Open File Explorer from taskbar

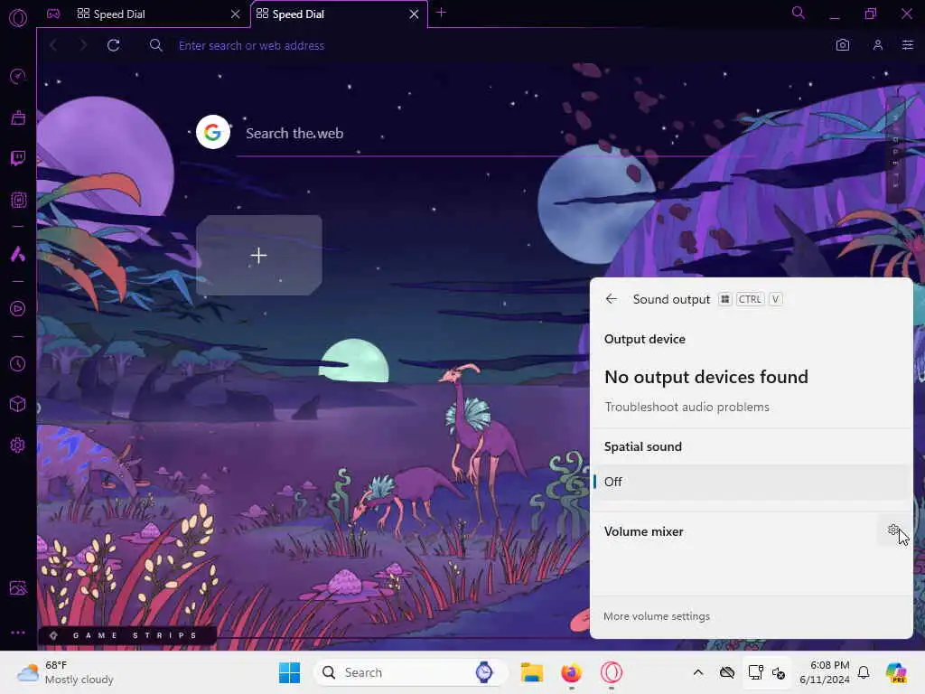(531, 672)
